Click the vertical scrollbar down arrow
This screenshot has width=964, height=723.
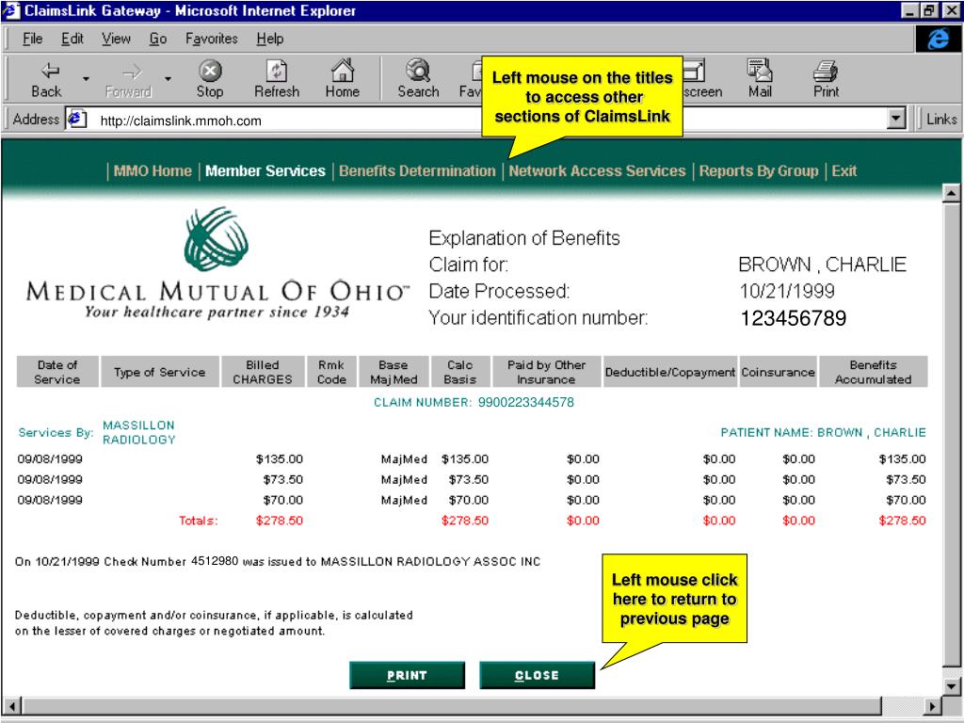coord(951,686)
